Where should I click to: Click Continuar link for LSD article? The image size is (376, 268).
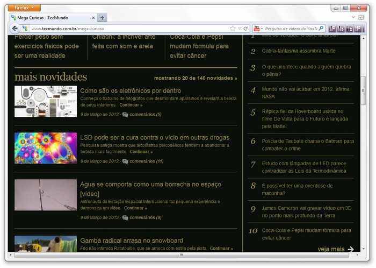click(x=141, y=152)
